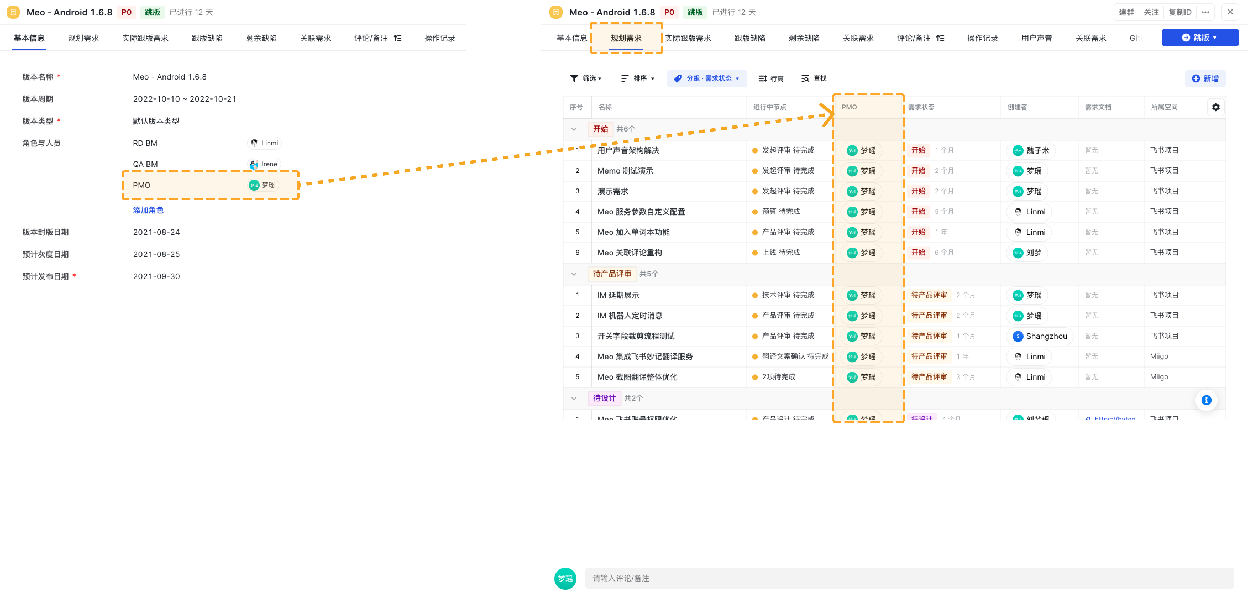The height and width of the screenshot is (597, 1248).
Task: Open requirement 开关字段裁剪流程测试
Action: click(636, 336)
